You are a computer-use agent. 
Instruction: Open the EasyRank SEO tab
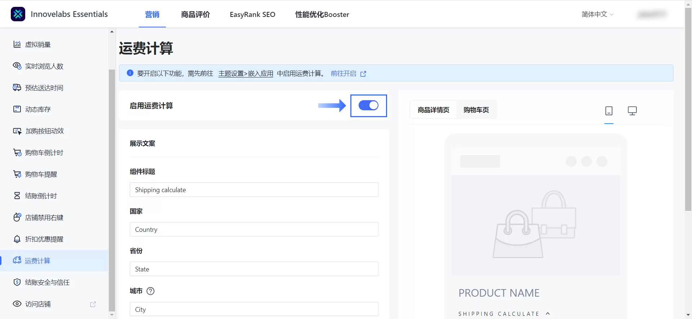[252, 14]
